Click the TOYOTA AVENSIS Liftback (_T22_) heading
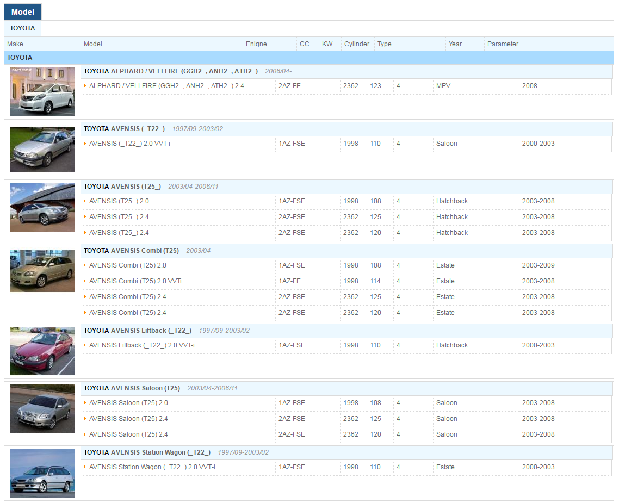This screenshot has height=503, width=619. pyautogui.click(x=138, y=331)
